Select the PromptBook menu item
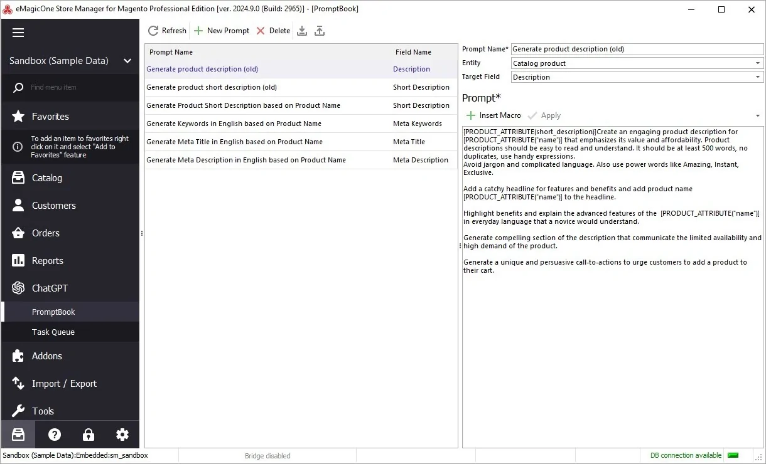 point(71,312)
